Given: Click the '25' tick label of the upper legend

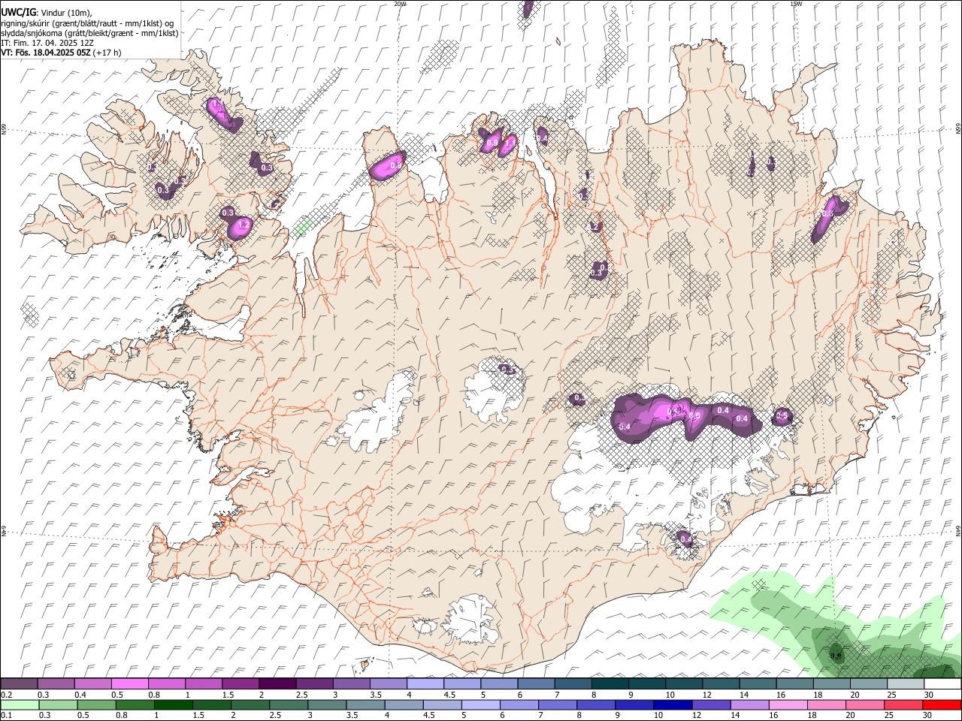Looking at the screenshot, I should [x=891, y=695].
